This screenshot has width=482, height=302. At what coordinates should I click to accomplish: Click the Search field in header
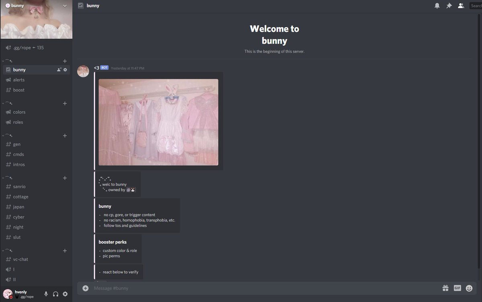[476, 6]
